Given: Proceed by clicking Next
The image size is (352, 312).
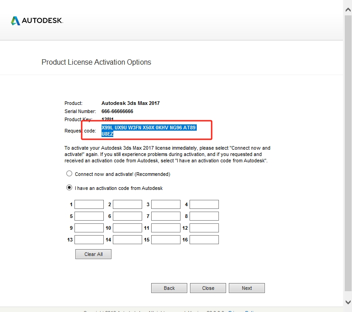Looking at the screenshot, I should [x=247, y=288].
